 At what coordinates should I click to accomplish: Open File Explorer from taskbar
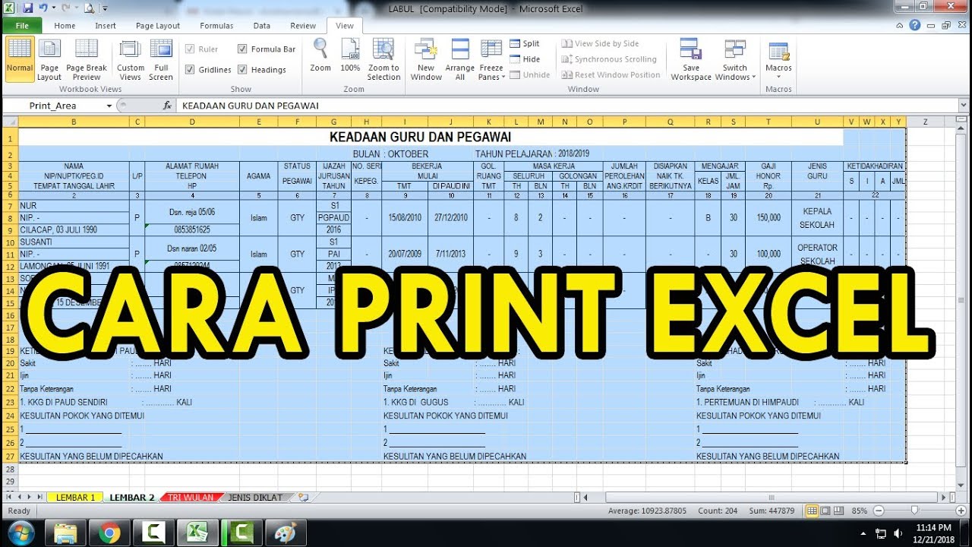coord(66,533)
